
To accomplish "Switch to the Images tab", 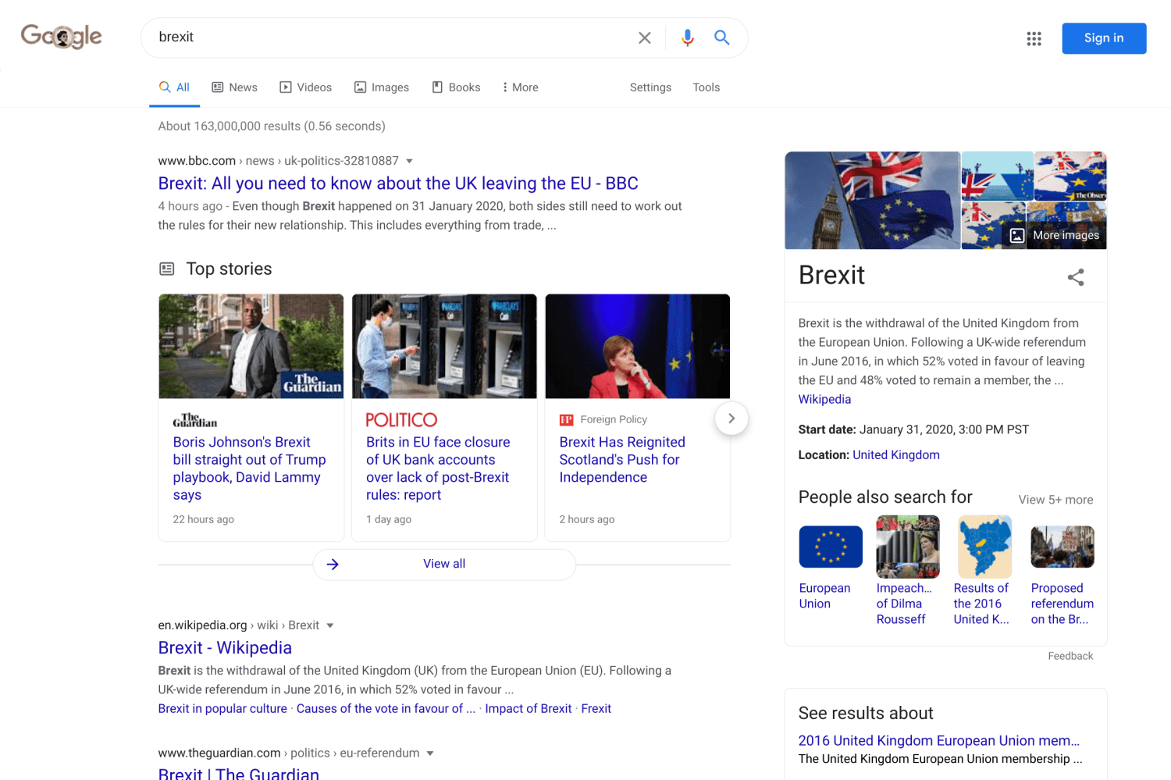I will tap(382, 87).
